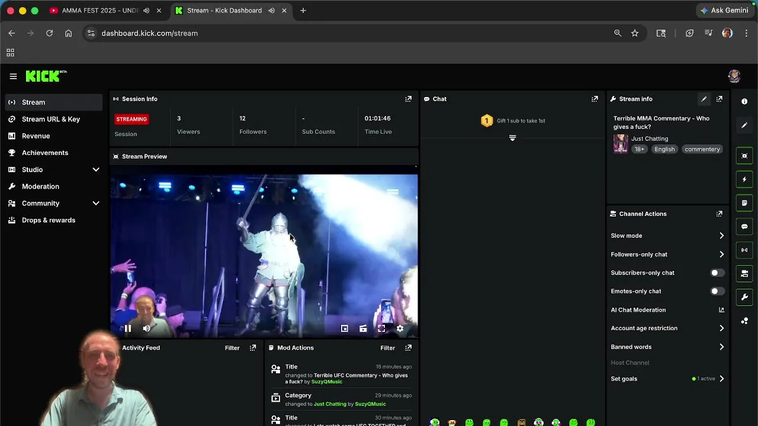Bookmark this page with star icon
Screen dimensions: 758x426
(635, 33)
